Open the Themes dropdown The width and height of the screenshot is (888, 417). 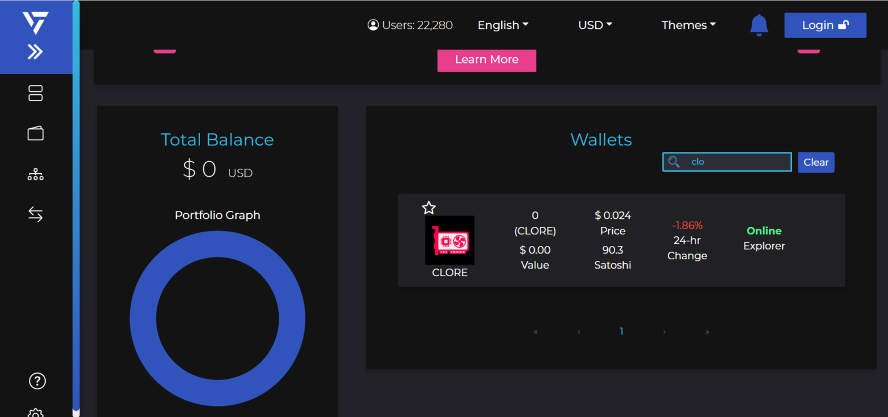[688, 25]
